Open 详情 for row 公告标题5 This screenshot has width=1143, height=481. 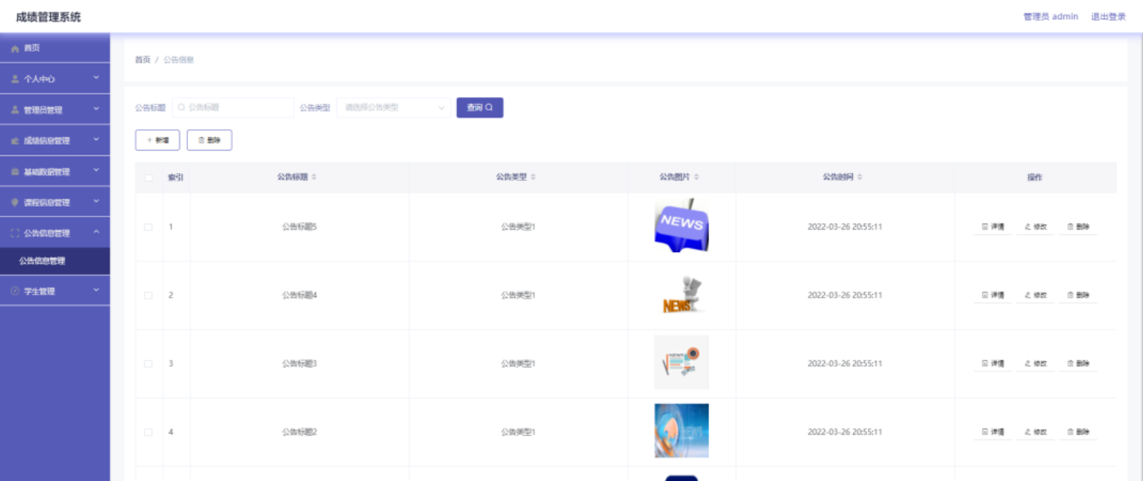click(x=992, y=227)
